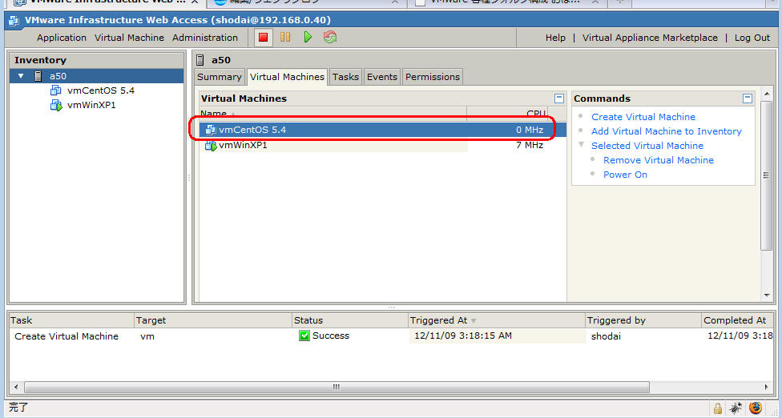This screenshot has height=418, width=782.
Task: Collapse the a50 inventory tree node
Action: click(x=21, y=76)
